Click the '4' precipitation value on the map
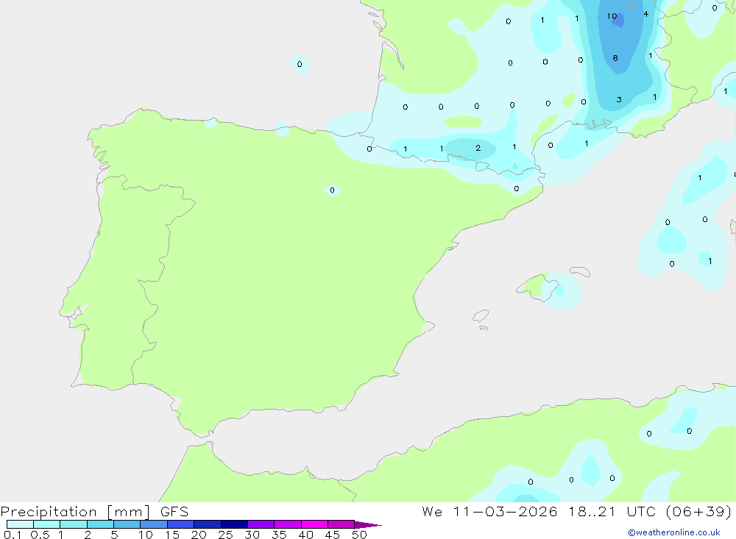This screenshot has width=736, height=539. pyautogui.click(x=646, y=14)
